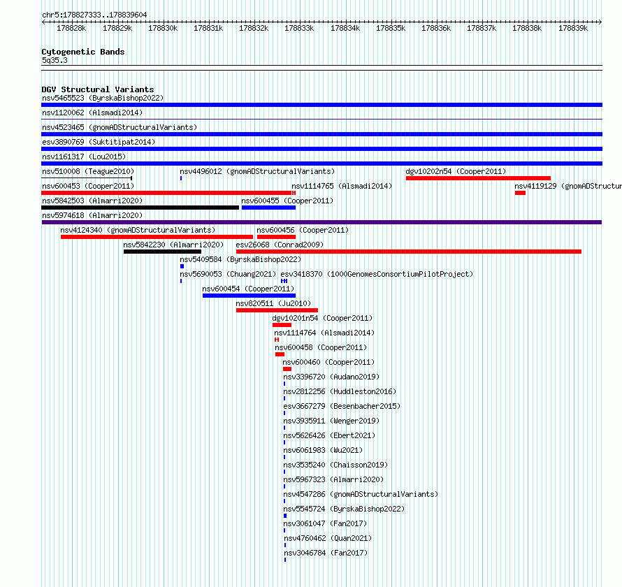
Task: Open nsv4523465 (gnomADStructuralVariants) entry
Action: pos(120,127)
